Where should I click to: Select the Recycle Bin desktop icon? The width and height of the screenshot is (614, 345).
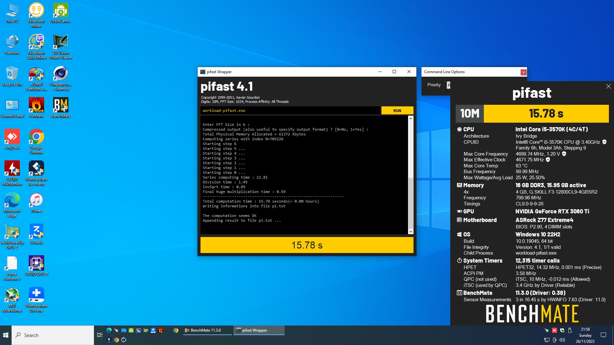(12, 76)
